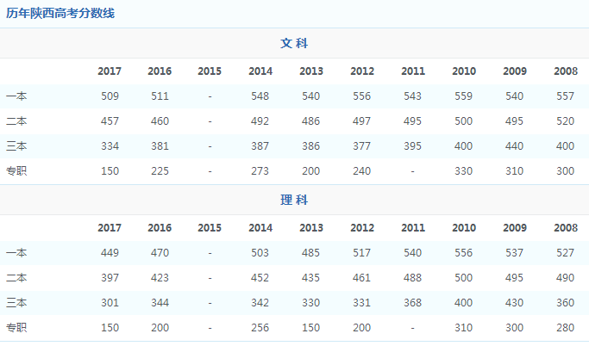
Task: Select the 文科 section heading
Action: pos(294,43)
